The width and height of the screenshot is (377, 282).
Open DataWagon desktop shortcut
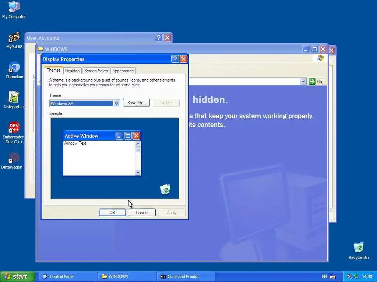point(13,161)
